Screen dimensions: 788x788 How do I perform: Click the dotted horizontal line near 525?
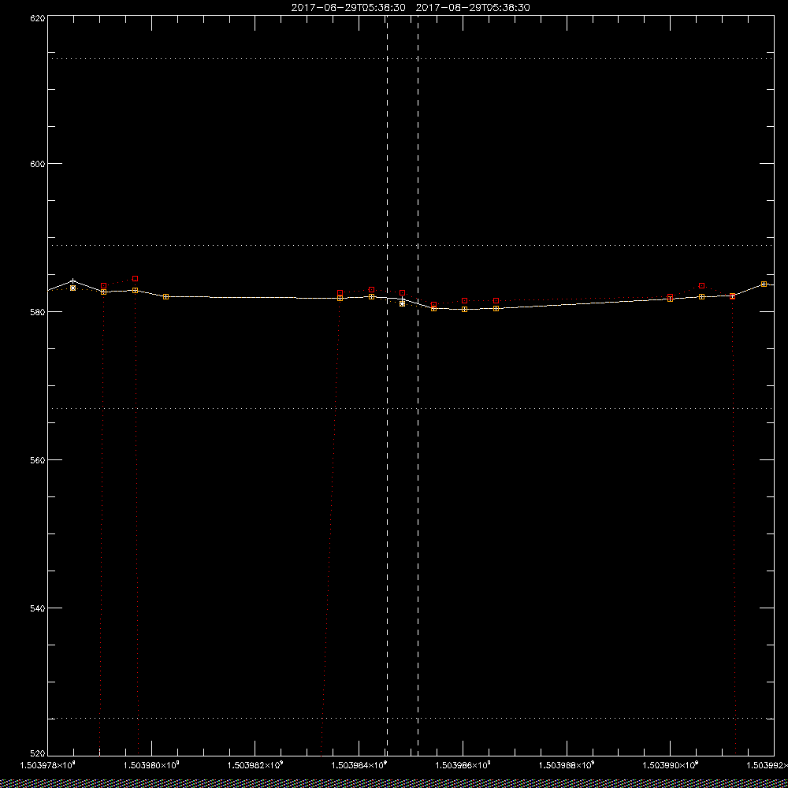coord(411,719)
